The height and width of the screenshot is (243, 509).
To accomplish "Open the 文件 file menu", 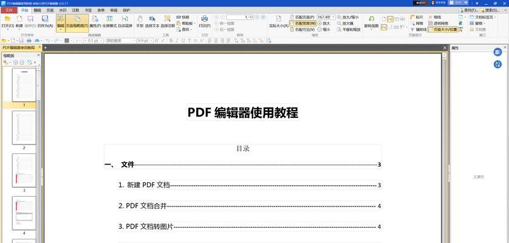I will point(9,10).
